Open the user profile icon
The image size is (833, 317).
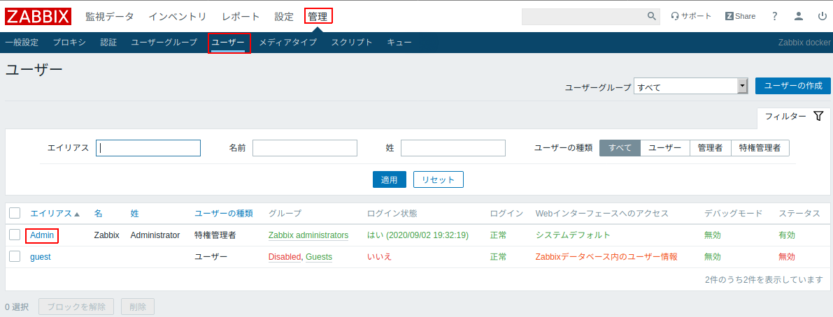click(799, 16)
